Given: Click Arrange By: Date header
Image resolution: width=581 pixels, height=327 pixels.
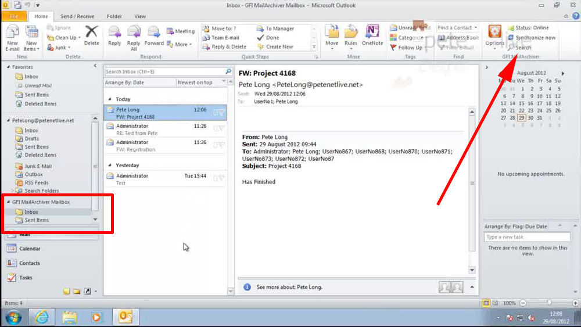Looking at the screenshot, I should tap(124, 82).
